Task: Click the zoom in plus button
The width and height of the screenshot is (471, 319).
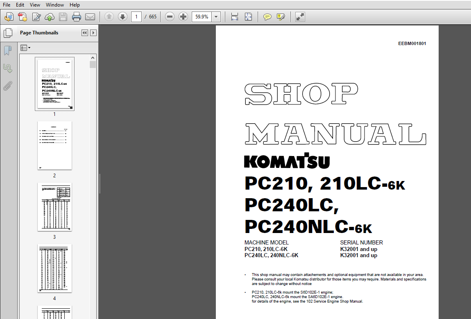Action: (183, 17)
